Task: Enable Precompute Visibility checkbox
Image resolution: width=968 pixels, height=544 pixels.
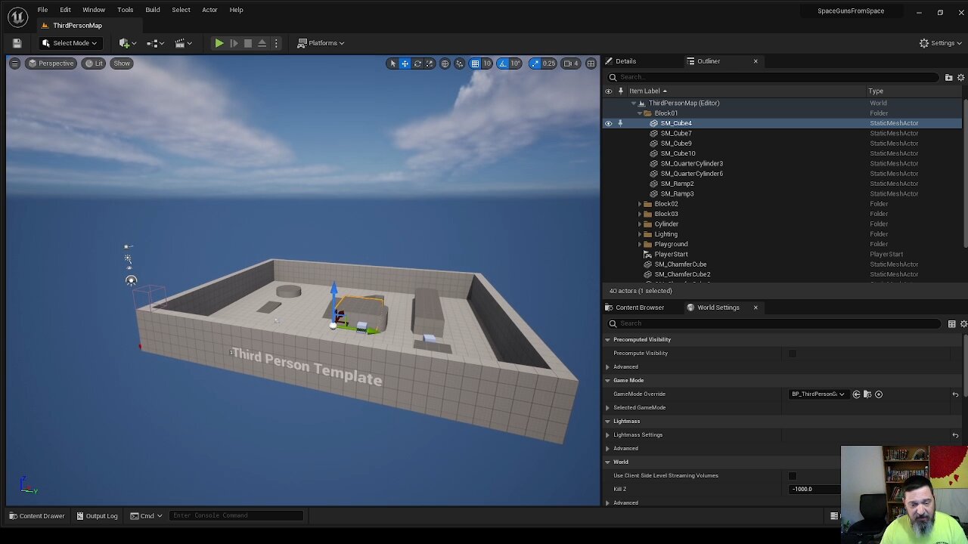Action: point(792,353)
